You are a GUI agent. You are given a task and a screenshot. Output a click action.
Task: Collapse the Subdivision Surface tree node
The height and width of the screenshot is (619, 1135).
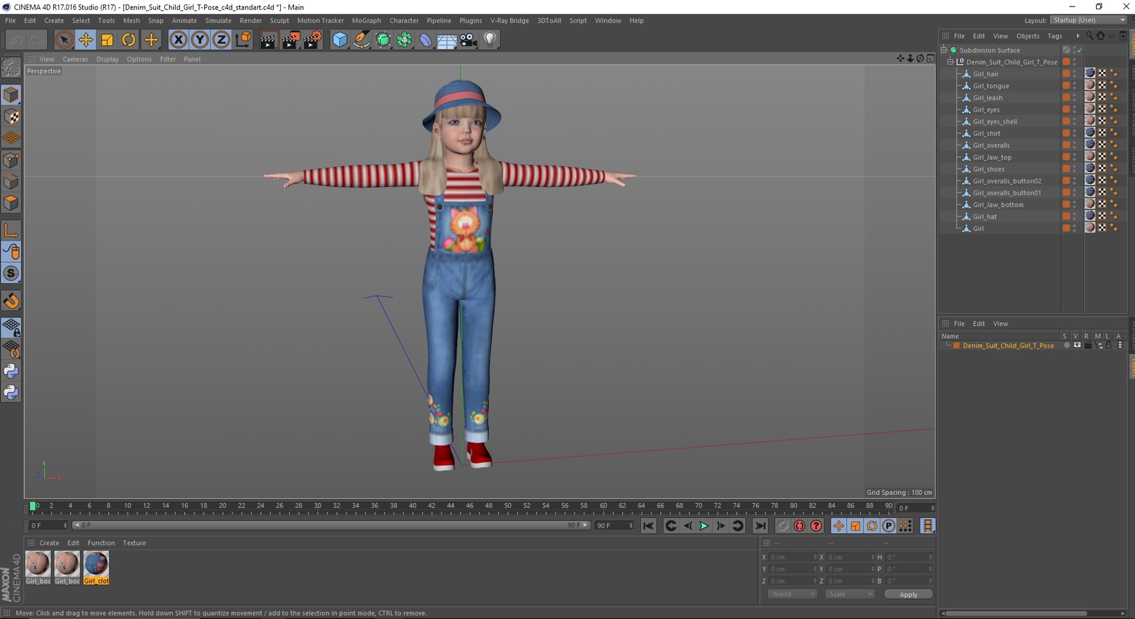(x=944, y=50)
